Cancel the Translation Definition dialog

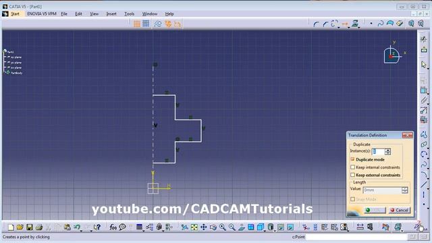point(399,210)
